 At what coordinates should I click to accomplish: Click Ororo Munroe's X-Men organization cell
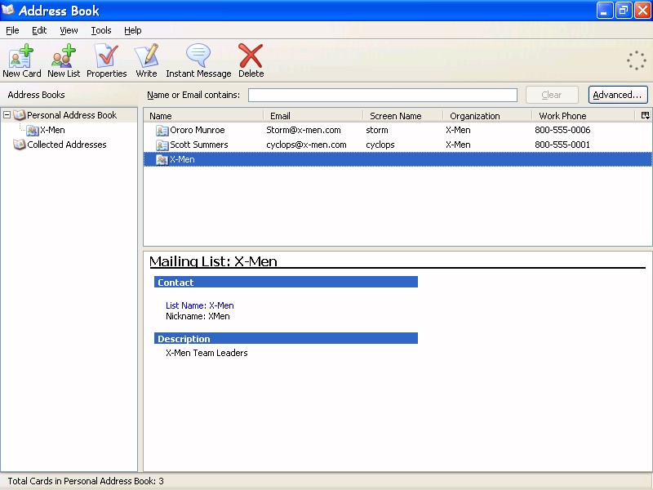(x=458, y=130)
